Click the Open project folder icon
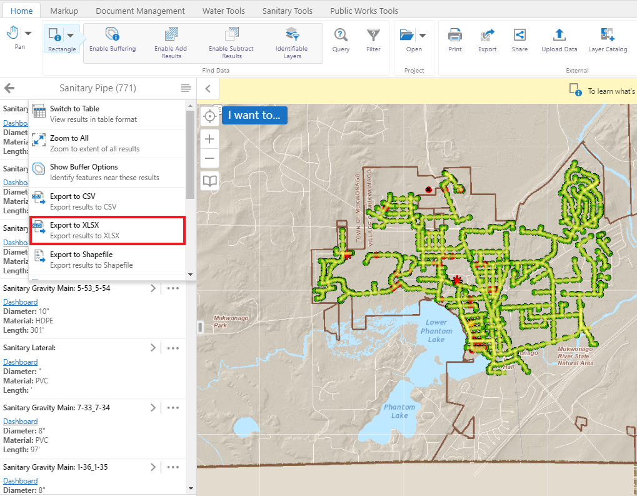Screen dimensions: 637x496 [407, 35]
